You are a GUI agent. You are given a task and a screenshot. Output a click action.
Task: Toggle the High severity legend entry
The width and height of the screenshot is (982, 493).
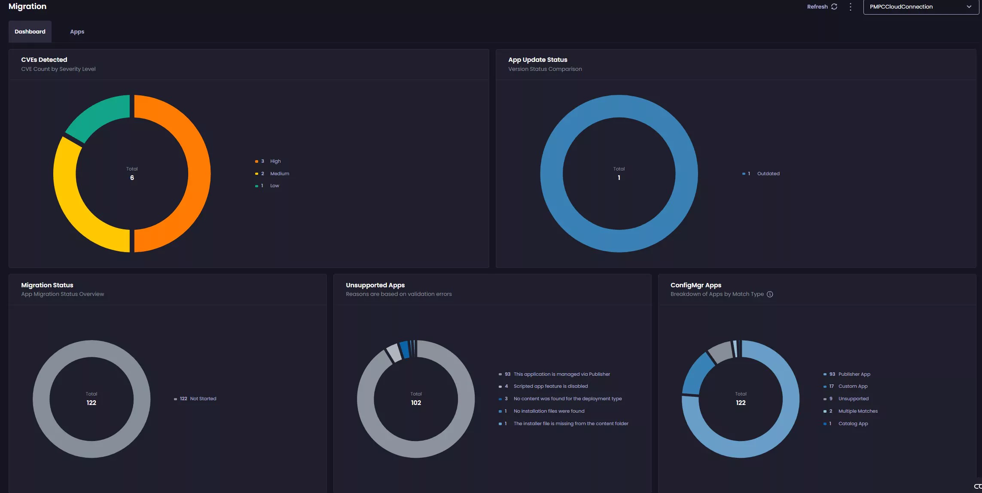click(x=275, y=161)
